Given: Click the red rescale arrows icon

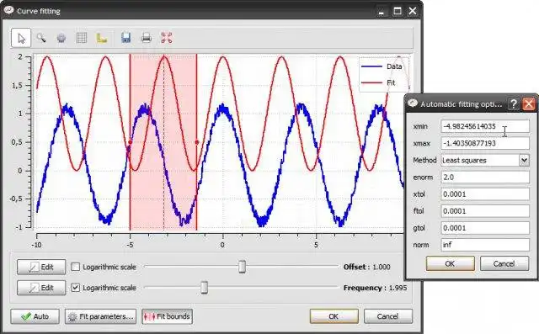Looking at the screenshot, I should pos(167,38).
